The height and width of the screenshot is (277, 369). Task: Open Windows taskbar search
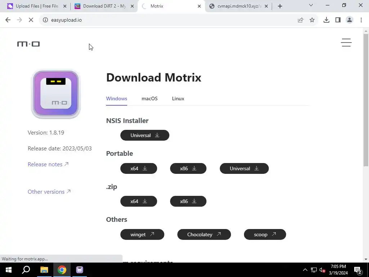pyautogui.click(x=26, y=270)
